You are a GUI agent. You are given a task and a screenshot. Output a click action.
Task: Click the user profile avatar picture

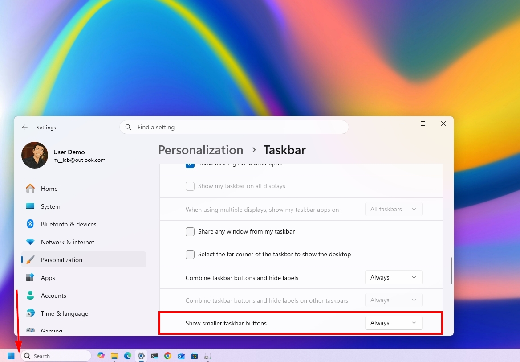coord(34,155)
